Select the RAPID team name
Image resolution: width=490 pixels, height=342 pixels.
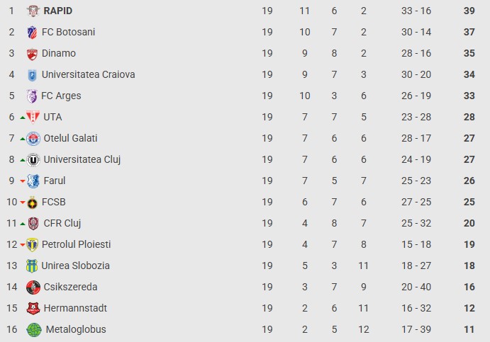click(x=58, y=11)
